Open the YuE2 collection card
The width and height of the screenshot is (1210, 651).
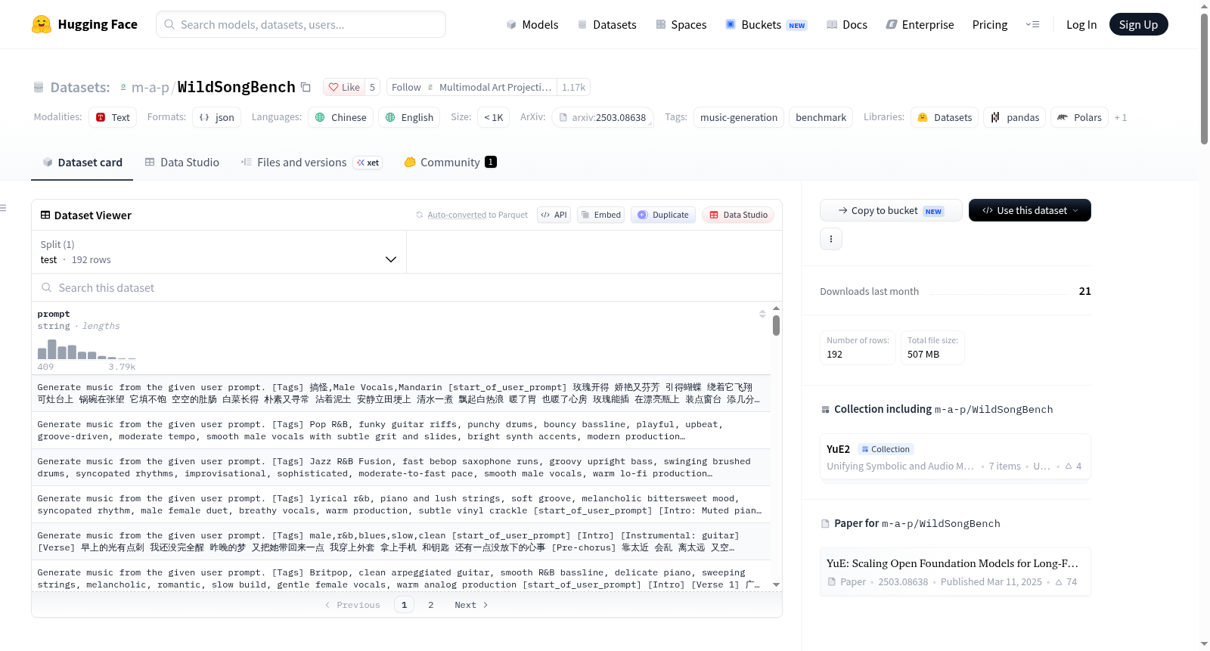tap(955, 457)
